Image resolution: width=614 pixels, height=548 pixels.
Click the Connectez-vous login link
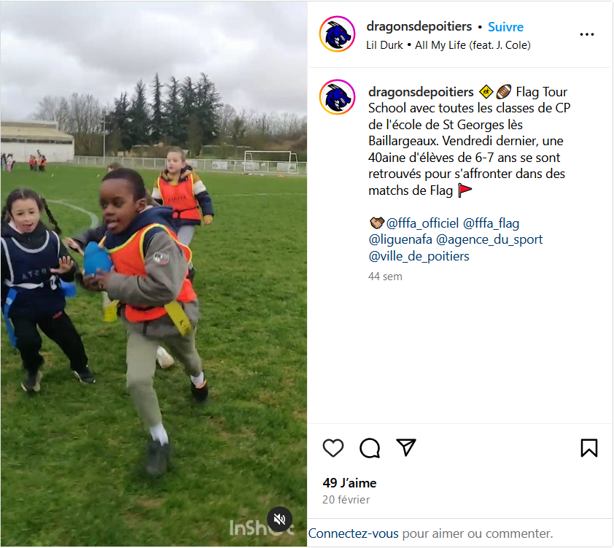[x=353, y=533]
